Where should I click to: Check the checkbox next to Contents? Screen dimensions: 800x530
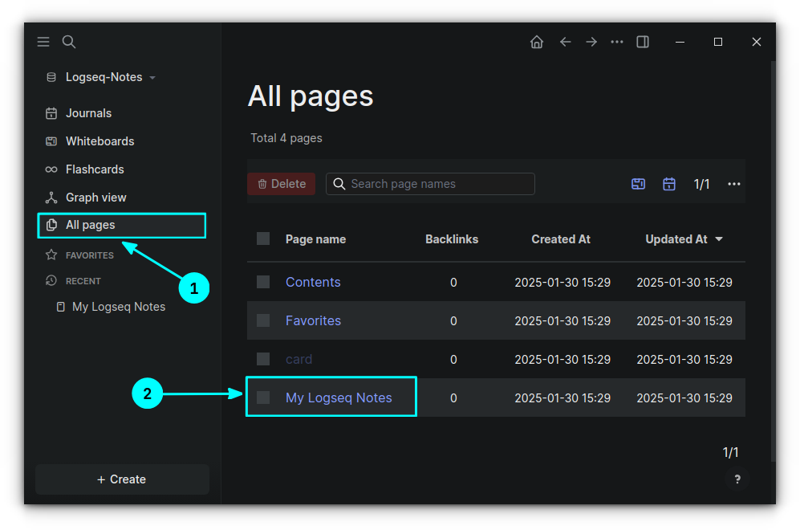point(262,282)
